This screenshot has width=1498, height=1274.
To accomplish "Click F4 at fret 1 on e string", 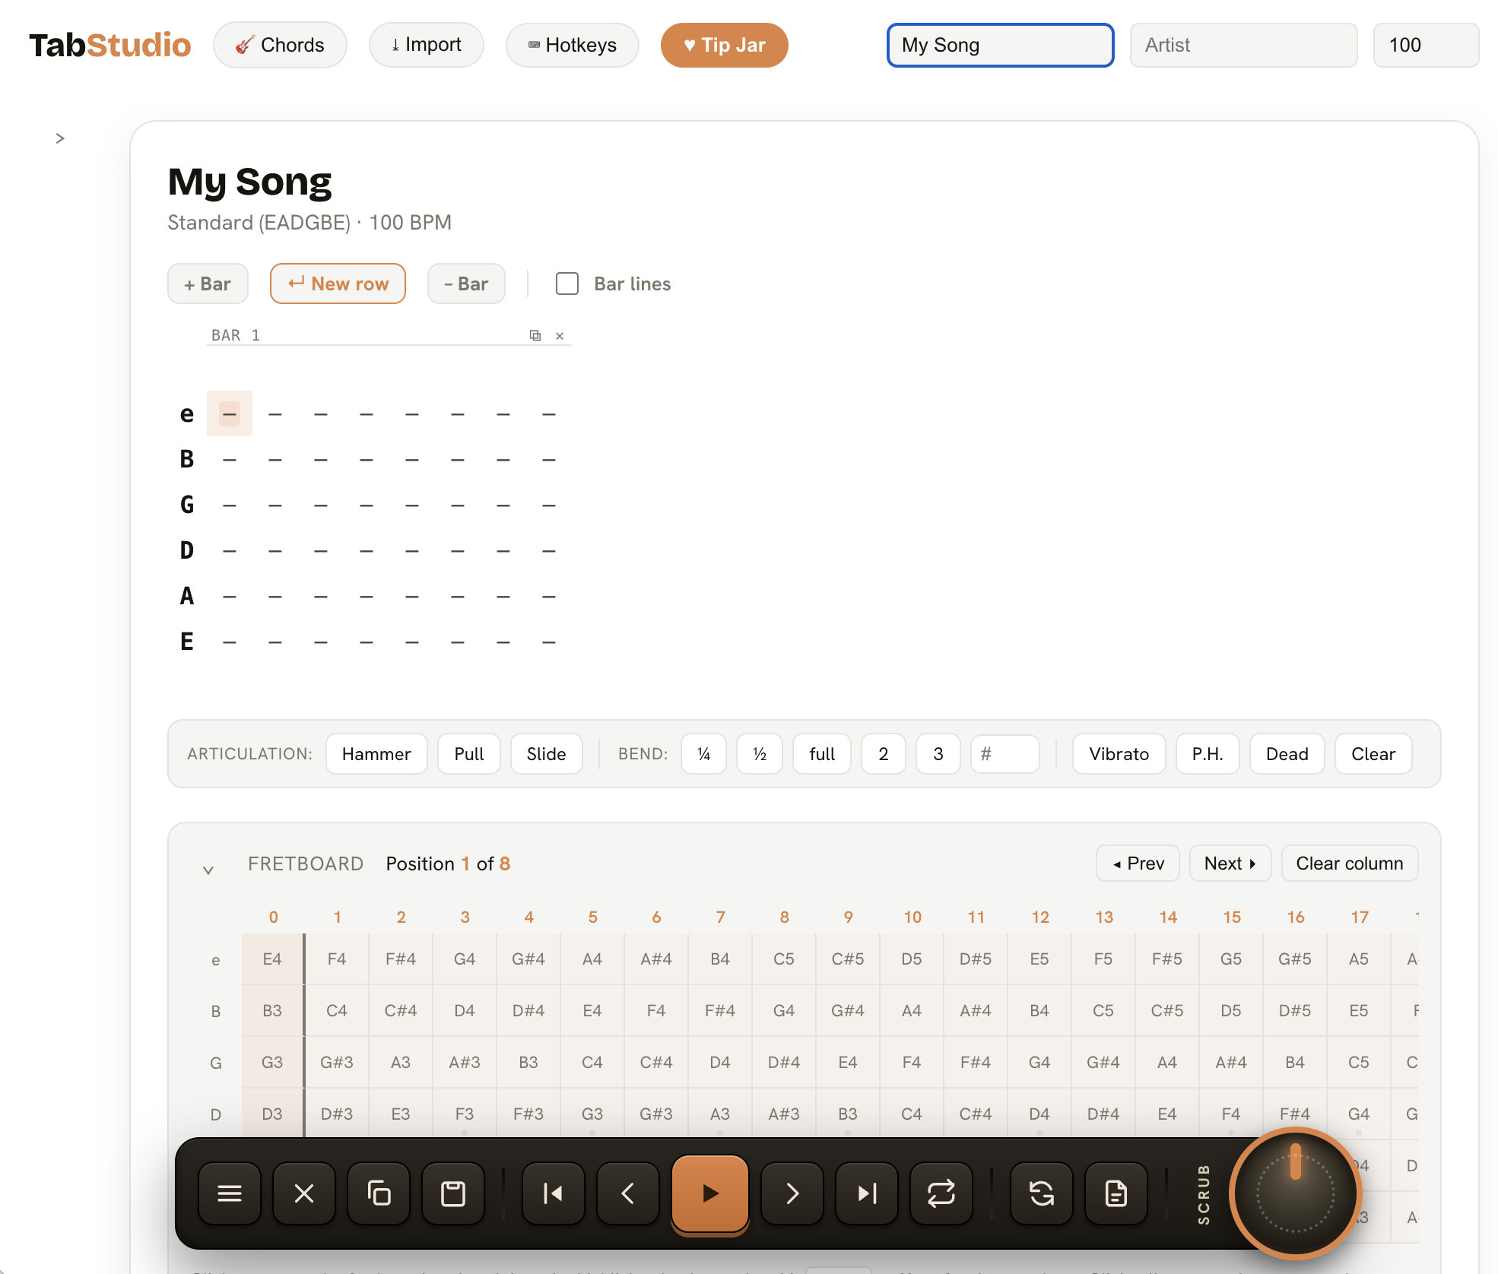I will [x=337, y=959].
